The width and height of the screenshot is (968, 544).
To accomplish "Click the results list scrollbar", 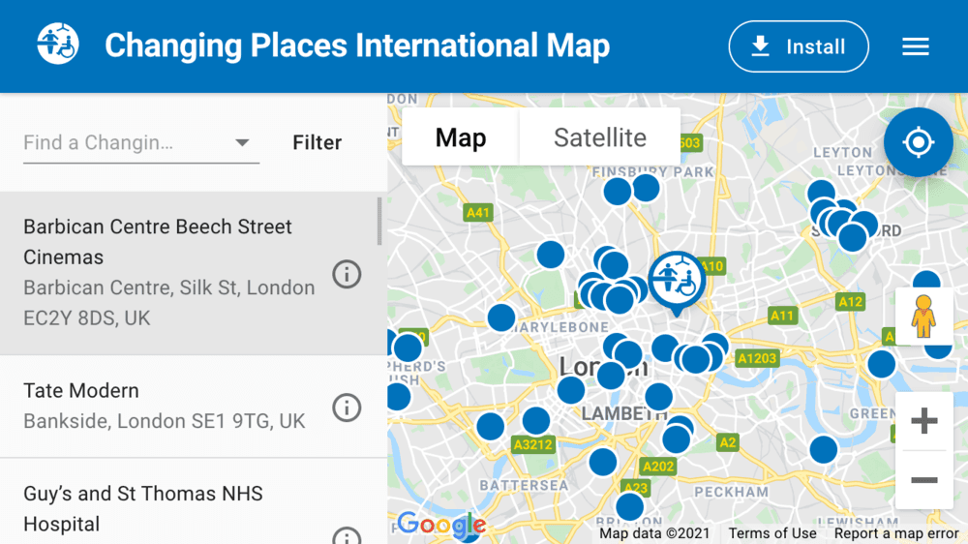I will [379, 221].
